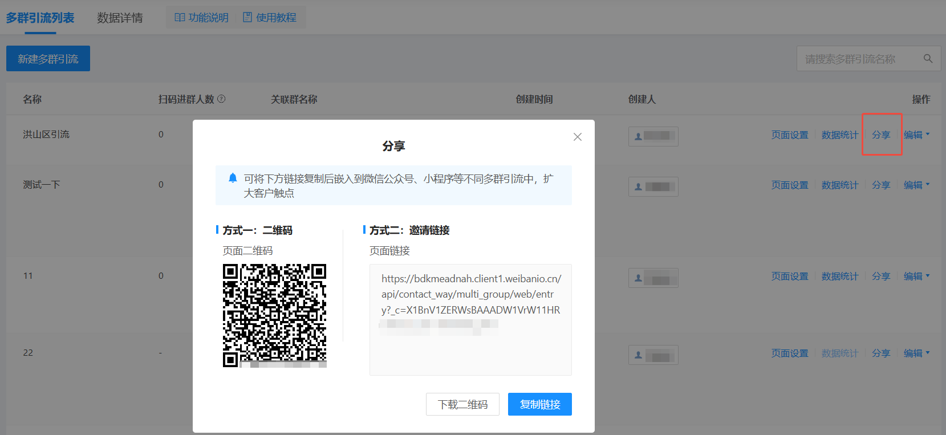Click disabled 数据统计 for row 22
The image size is (946, 435).
pos(840,353)
